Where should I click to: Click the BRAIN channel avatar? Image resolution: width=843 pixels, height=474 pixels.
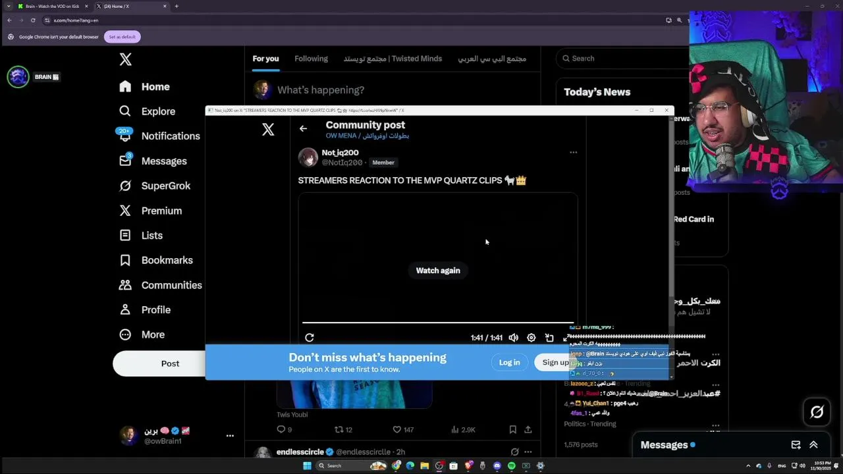pyautogui.click(x=18, y=77)
